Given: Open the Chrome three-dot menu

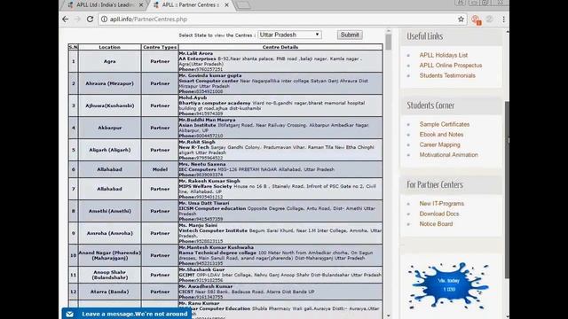Looking at the screenshot, I should tap(503, 19).
